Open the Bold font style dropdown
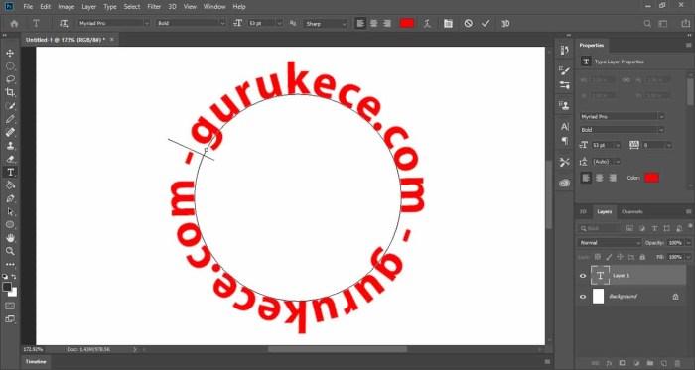The height and width of the screenshot is (370, 695). [x=192, y=23]
